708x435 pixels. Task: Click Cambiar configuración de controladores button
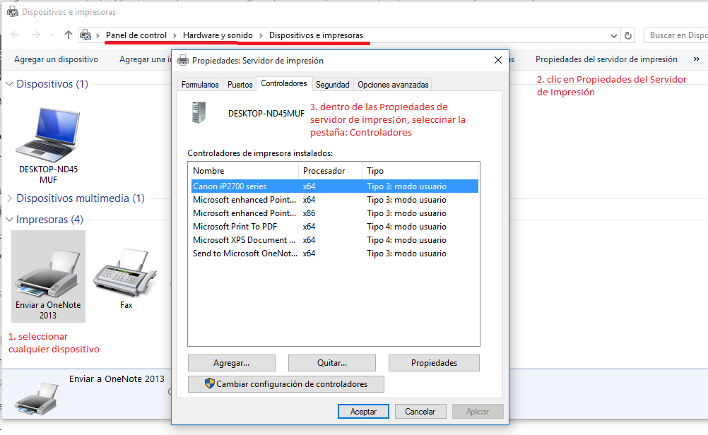(x=286, y=384)
